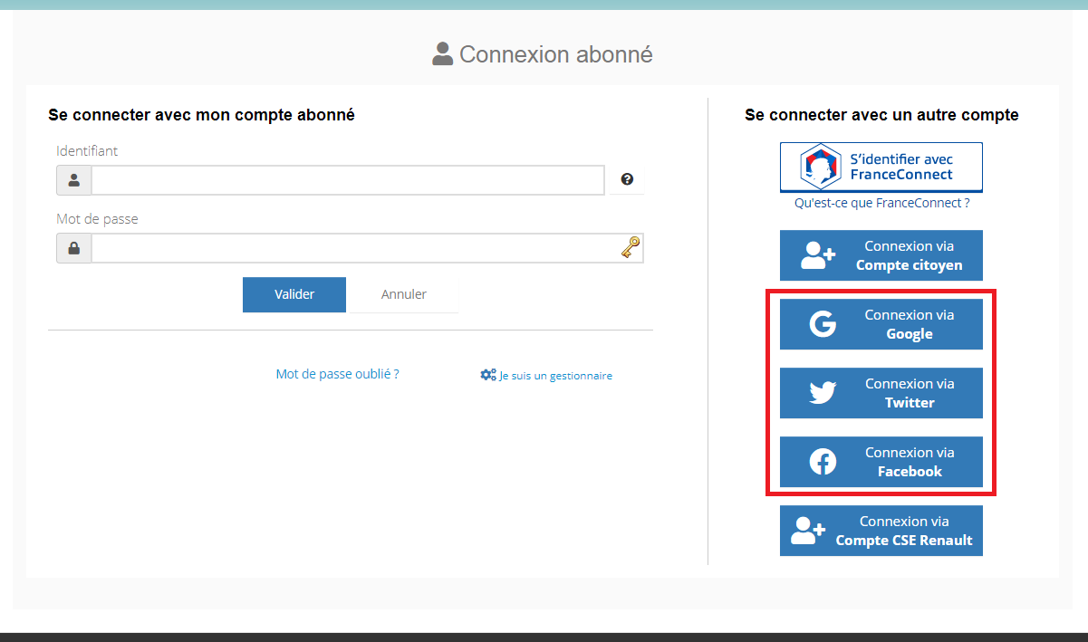This screenshot has height=642, width=1088.
Task: Sign in via Compte citoyen label
Action: (909, 265)
